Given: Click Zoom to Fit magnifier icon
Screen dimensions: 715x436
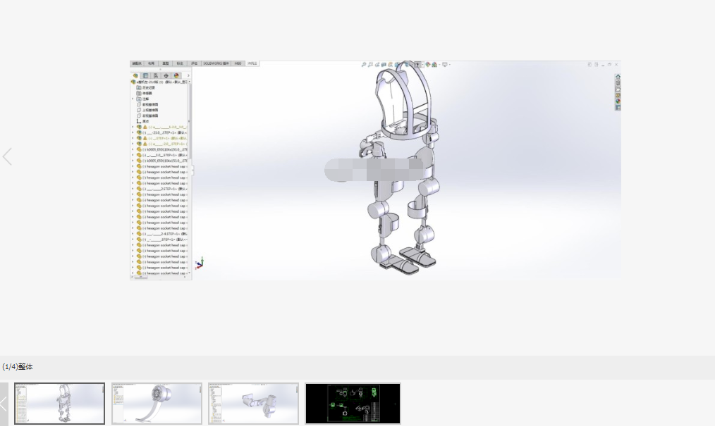Looking at the screenshot, I should tap(364, 65).
